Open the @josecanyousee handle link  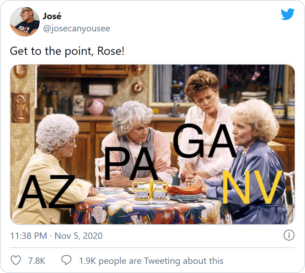tap(77, 29)
